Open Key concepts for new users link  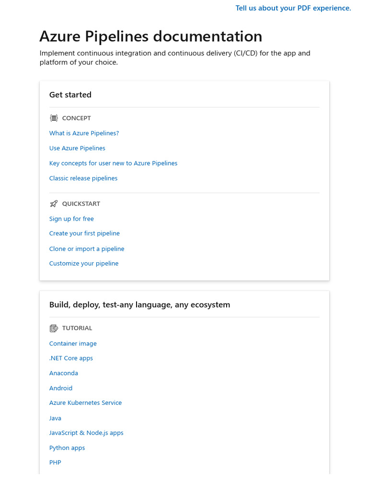pyautogui.click(x=113, y=163)
